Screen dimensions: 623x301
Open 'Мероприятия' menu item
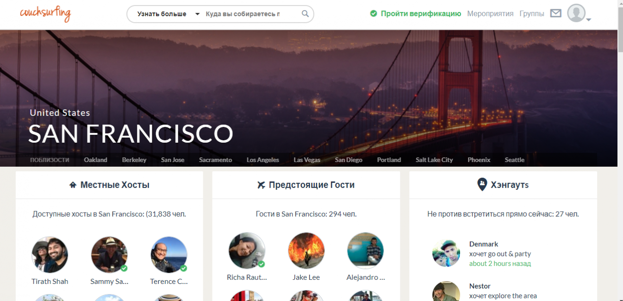click(490, 13)
